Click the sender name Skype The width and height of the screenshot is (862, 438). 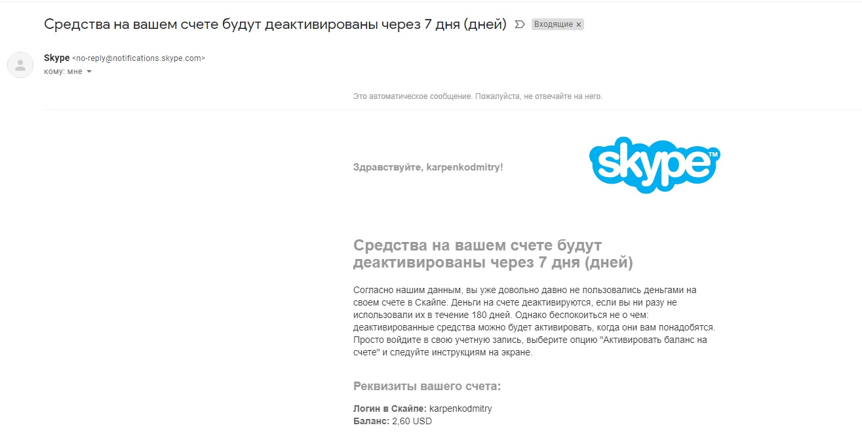click(x=56, y=58)
